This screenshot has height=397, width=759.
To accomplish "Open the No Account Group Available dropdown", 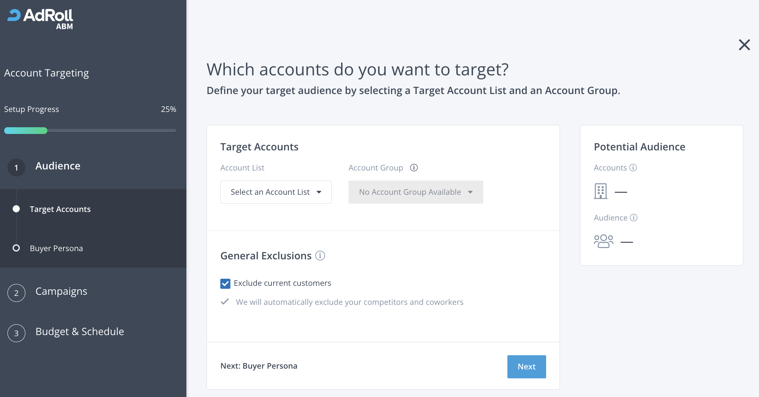I will [x=416, y=192].
